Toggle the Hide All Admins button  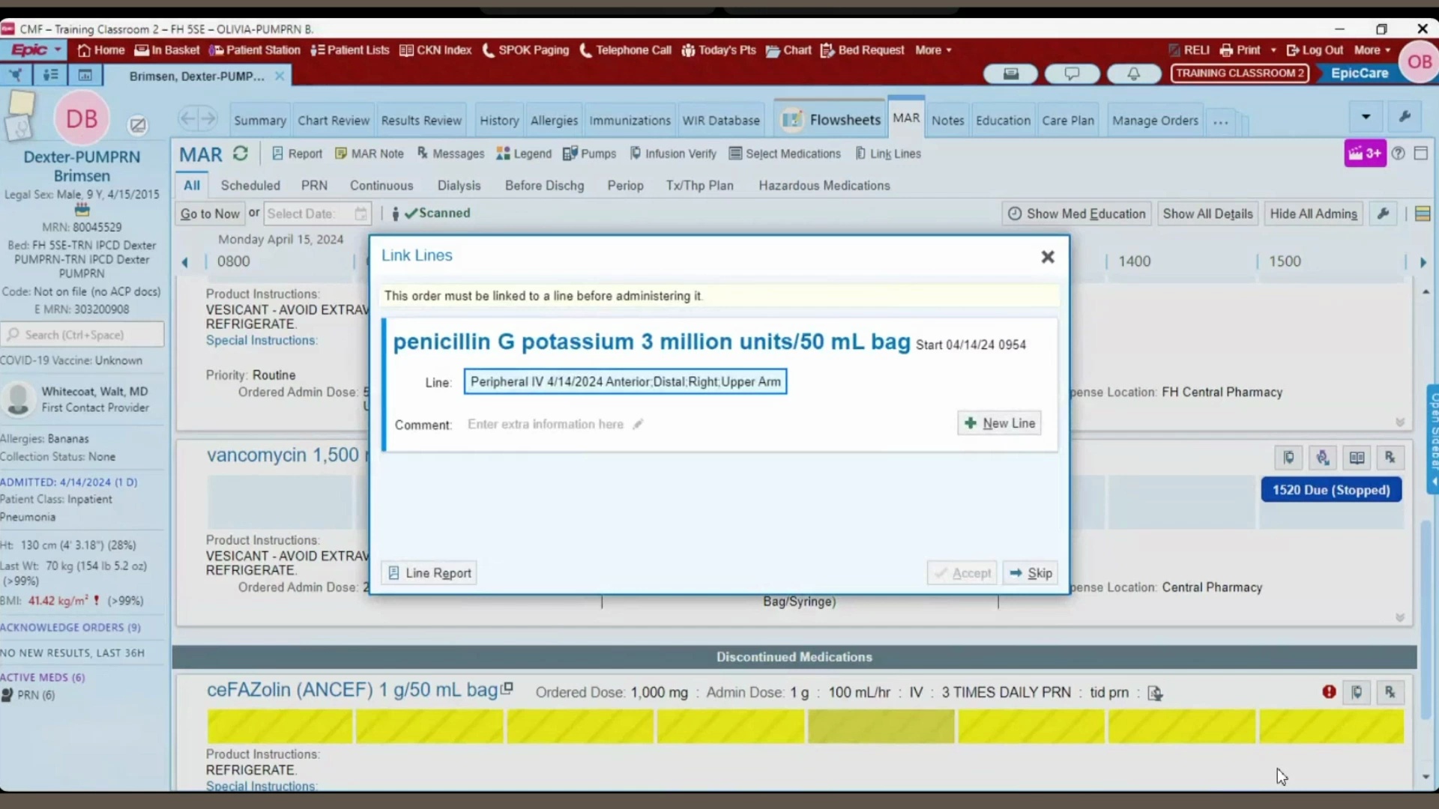(x=1313, y=213)
